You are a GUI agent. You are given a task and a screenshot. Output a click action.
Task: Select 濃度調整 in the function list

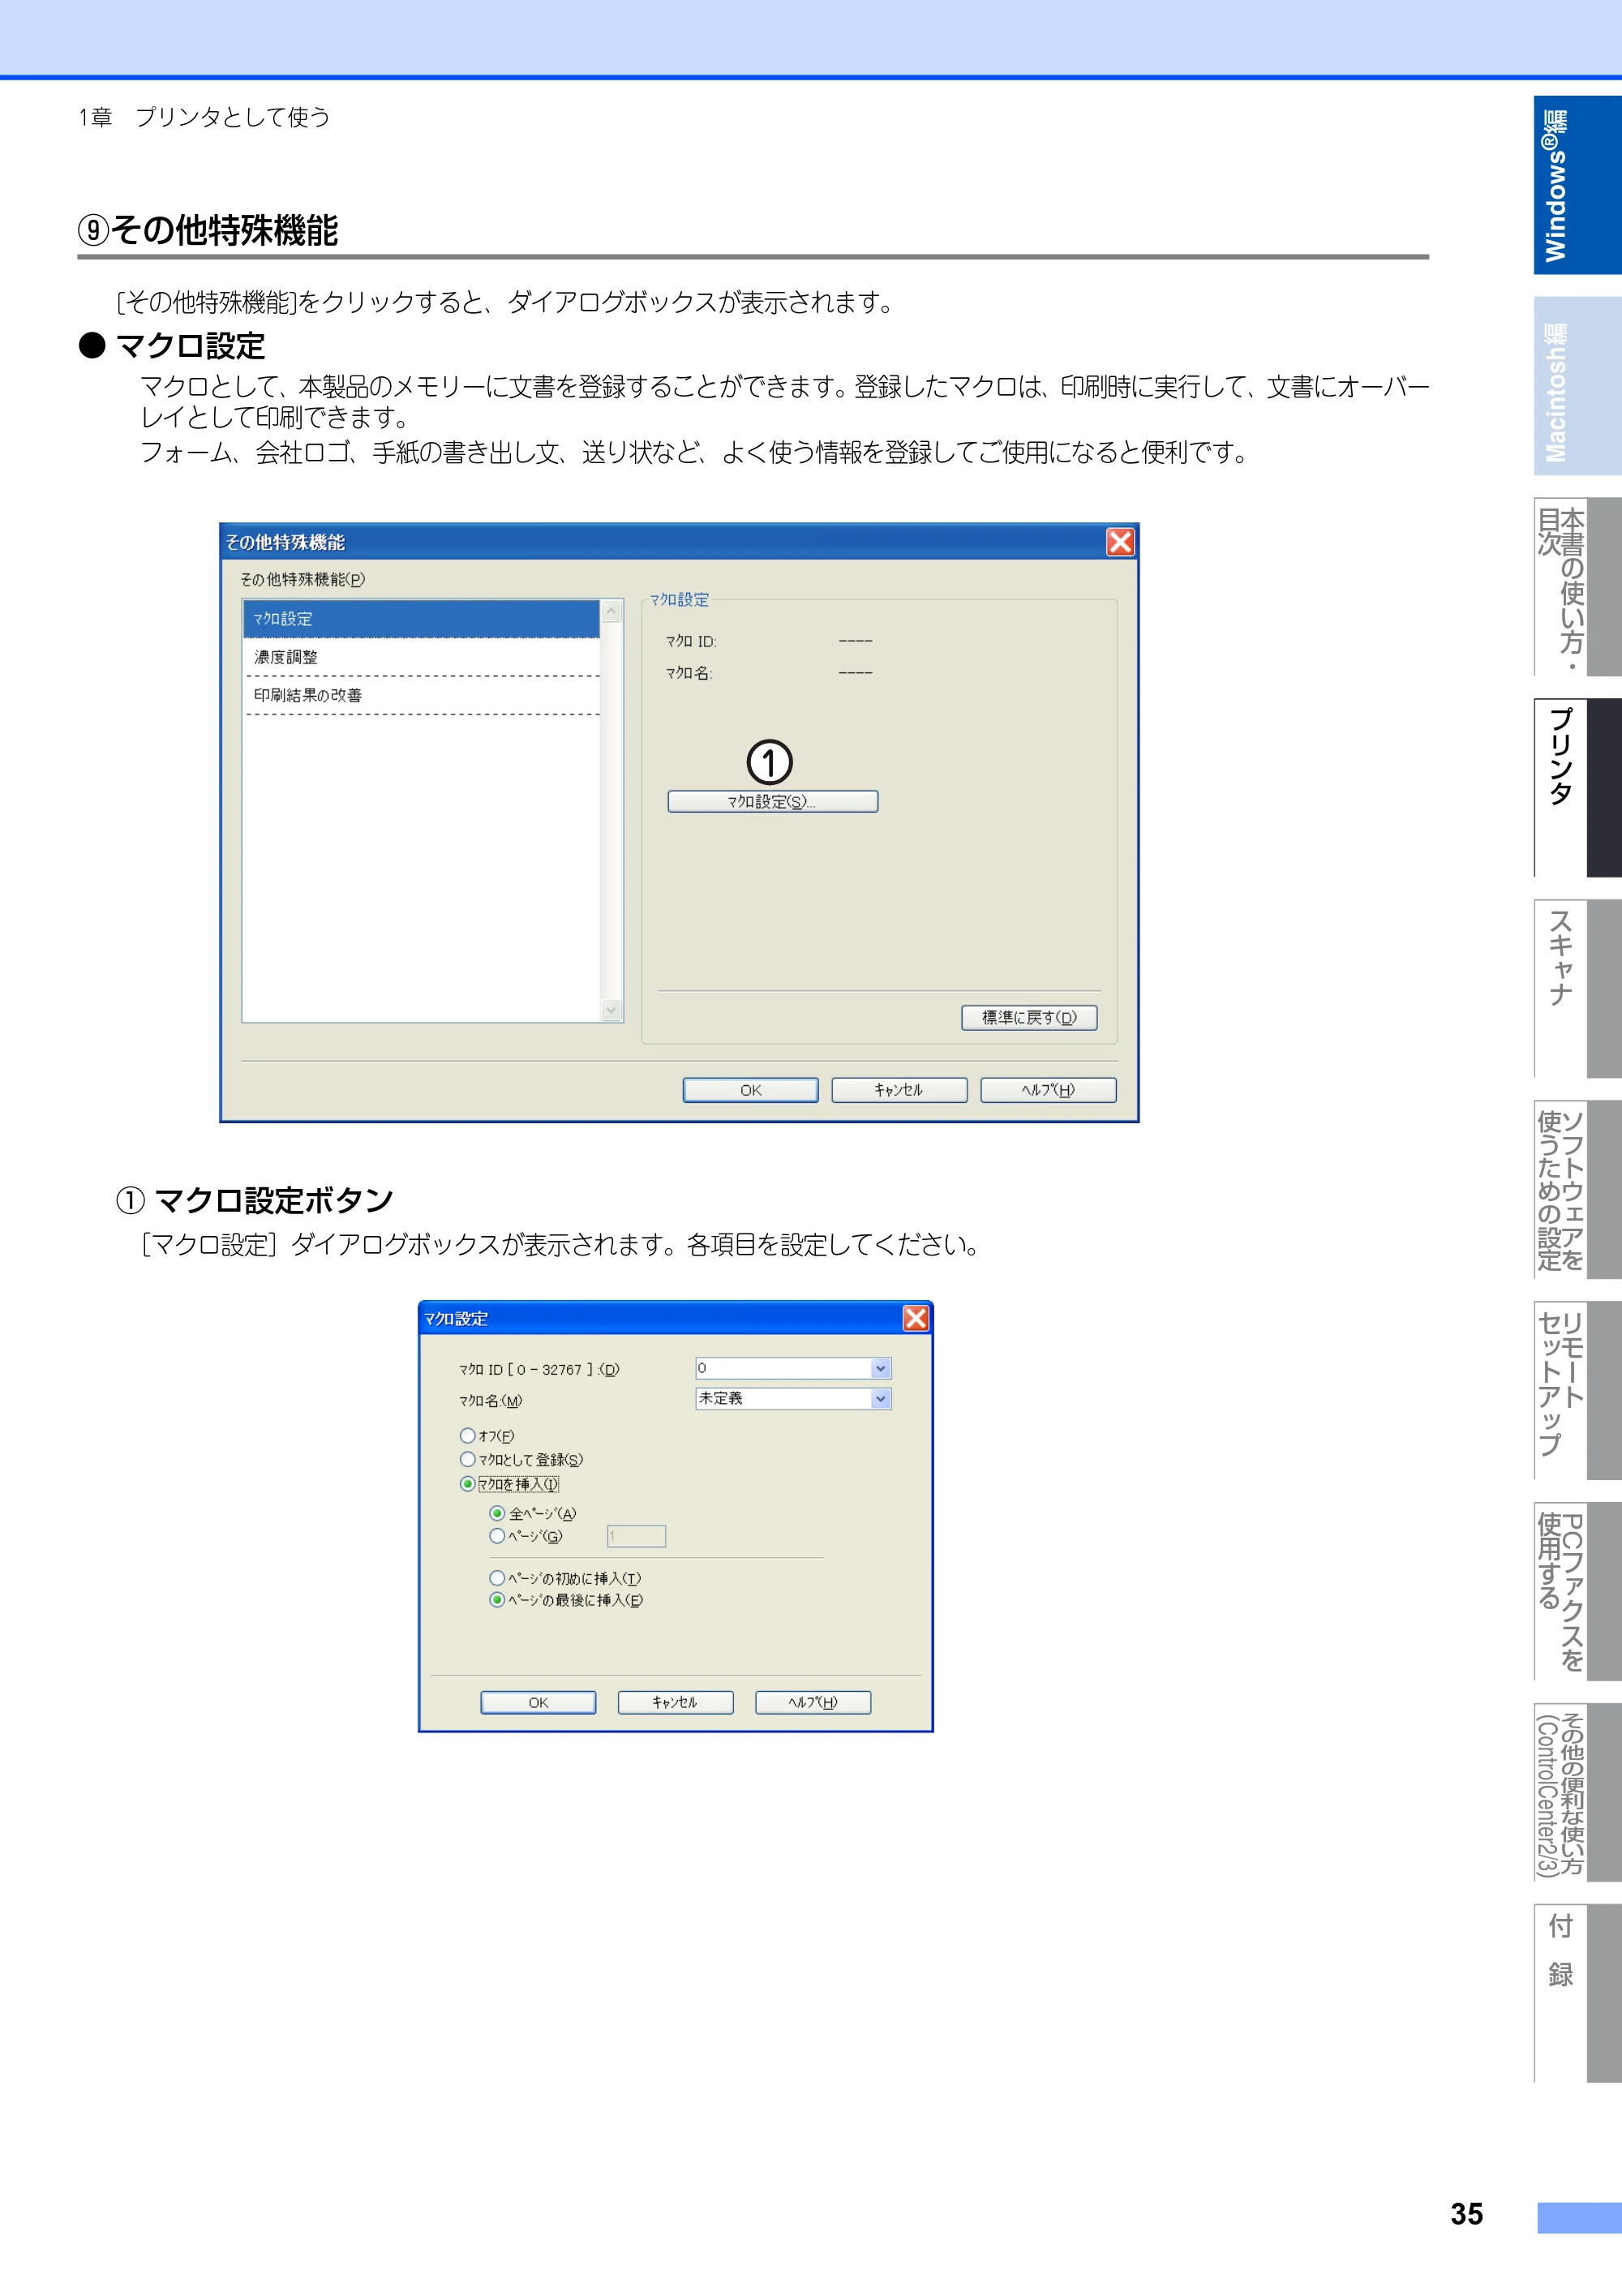(421, 657)
